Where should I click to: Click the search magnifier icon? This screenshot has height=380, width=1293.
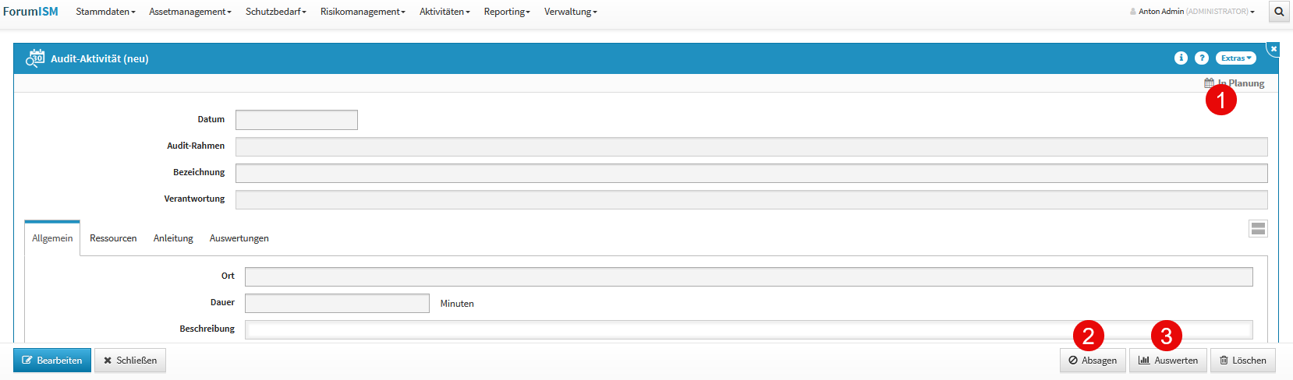point(1279,12)
